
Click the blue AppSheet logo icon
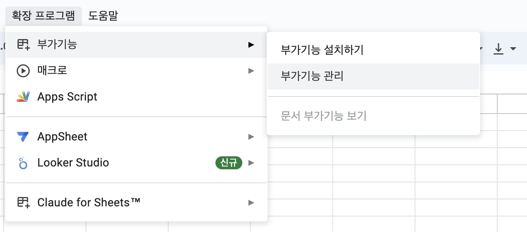tap(23, 137)
